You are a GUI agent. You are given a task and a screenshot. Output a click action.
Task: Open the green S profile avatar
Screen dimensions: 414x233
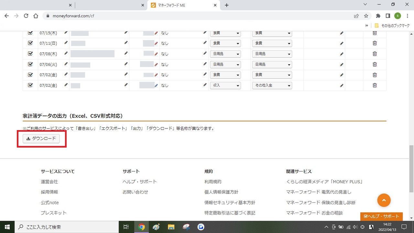point(398,16)
